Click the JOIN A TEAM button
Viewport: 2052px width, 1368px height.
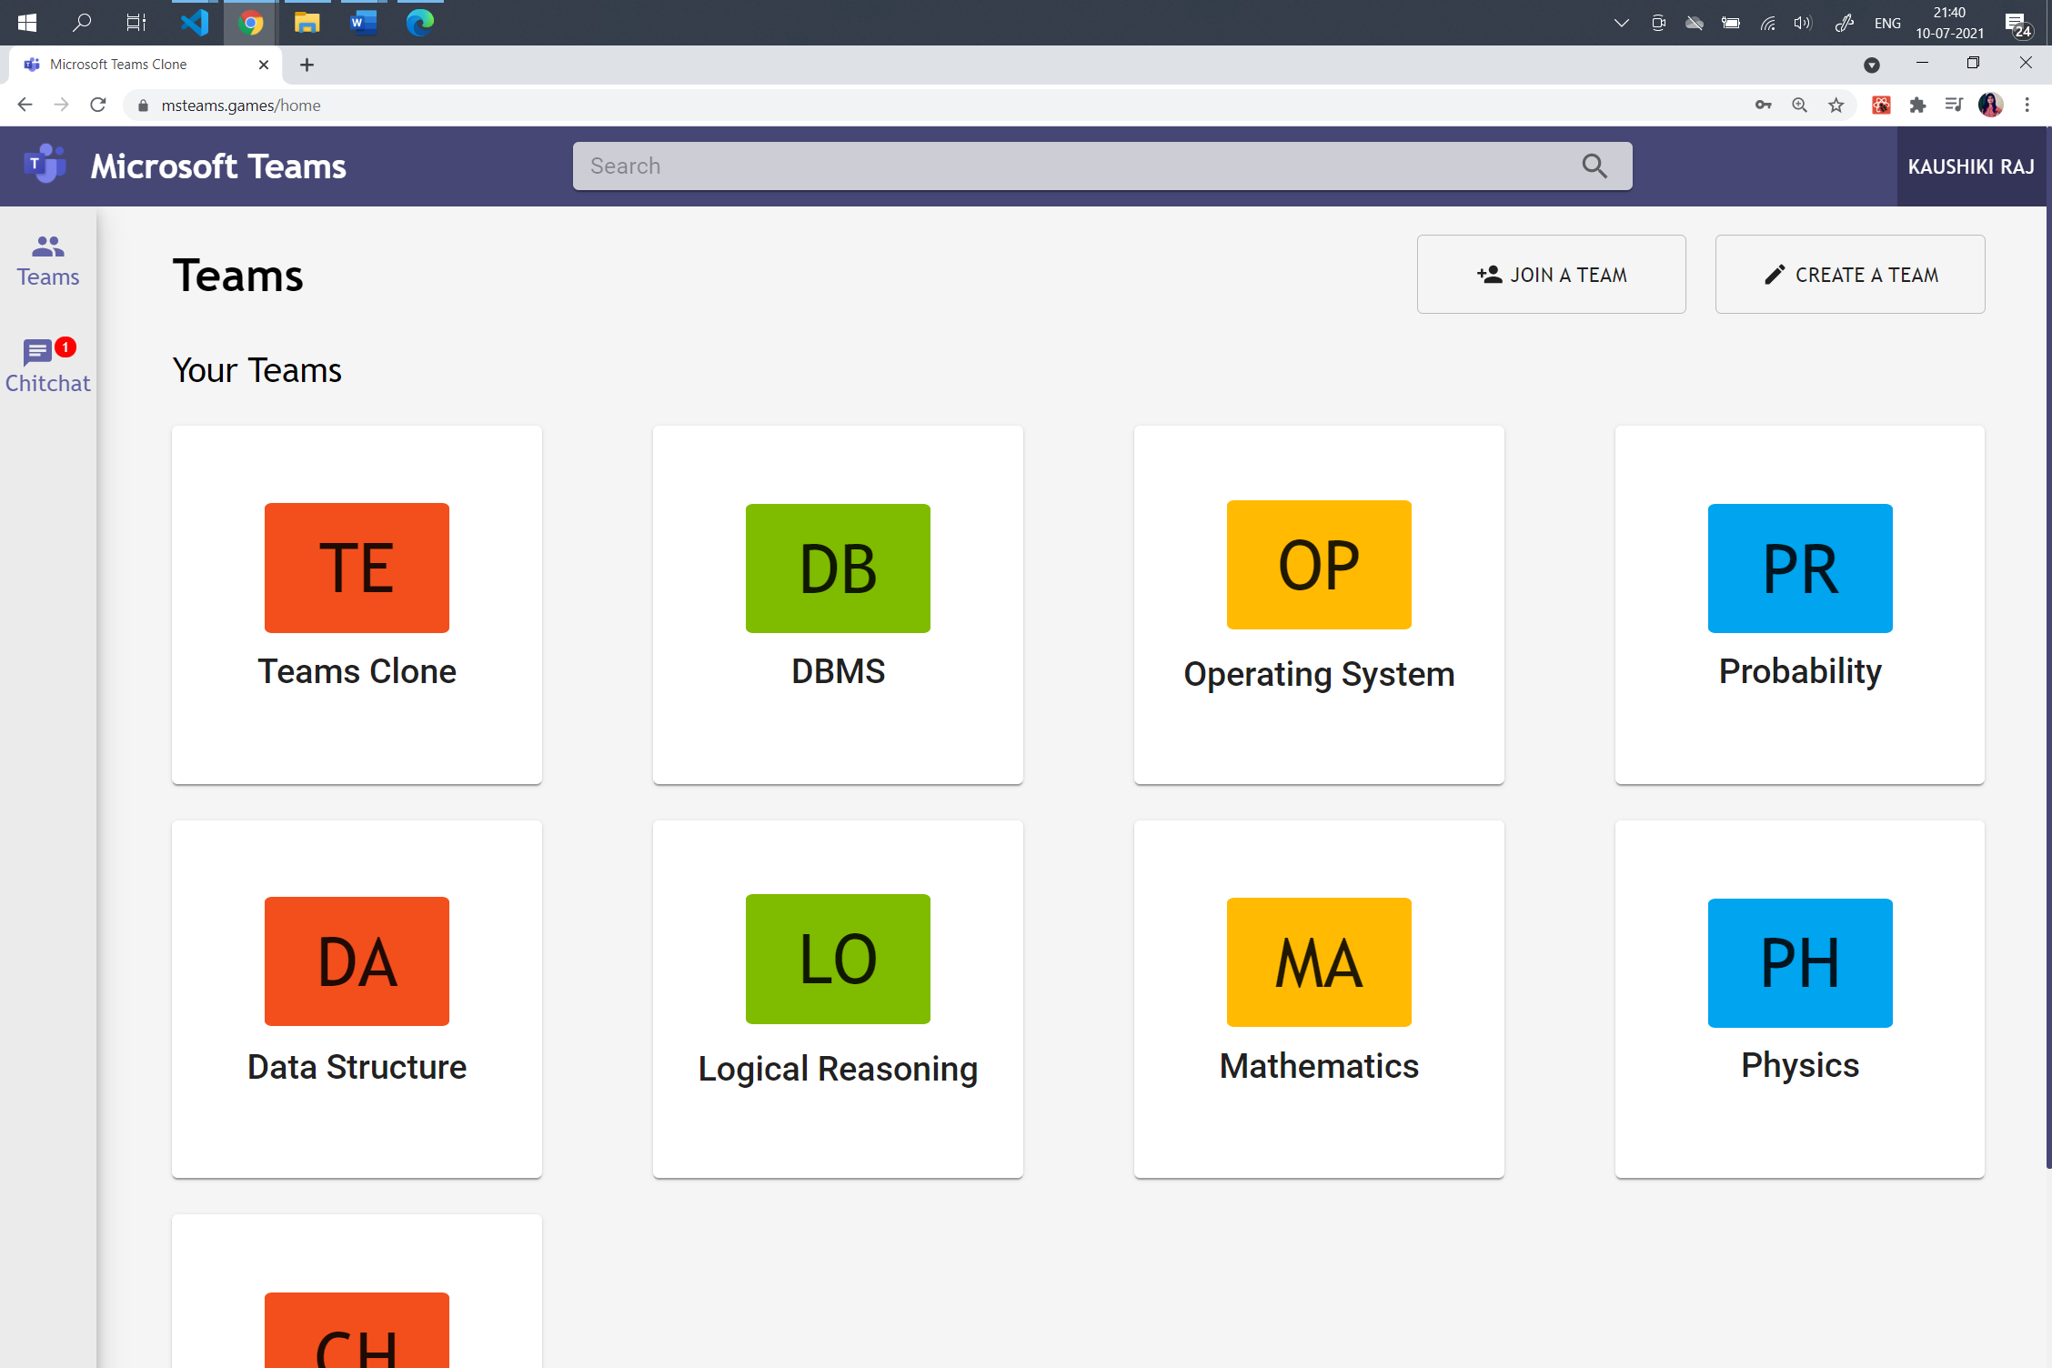1552,274
